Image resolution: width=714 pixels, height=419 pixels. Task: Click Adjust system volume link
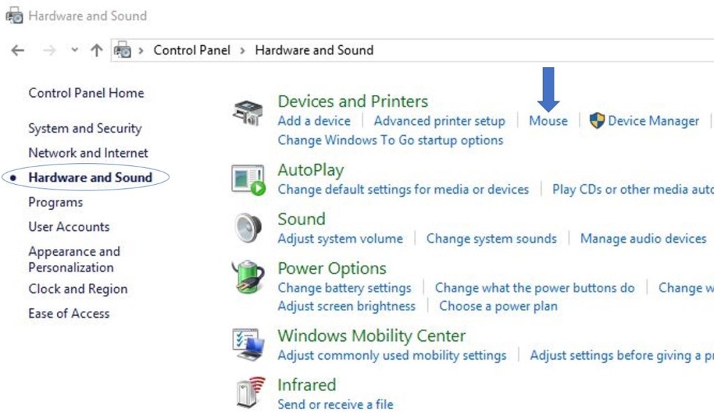pos(340,238)
